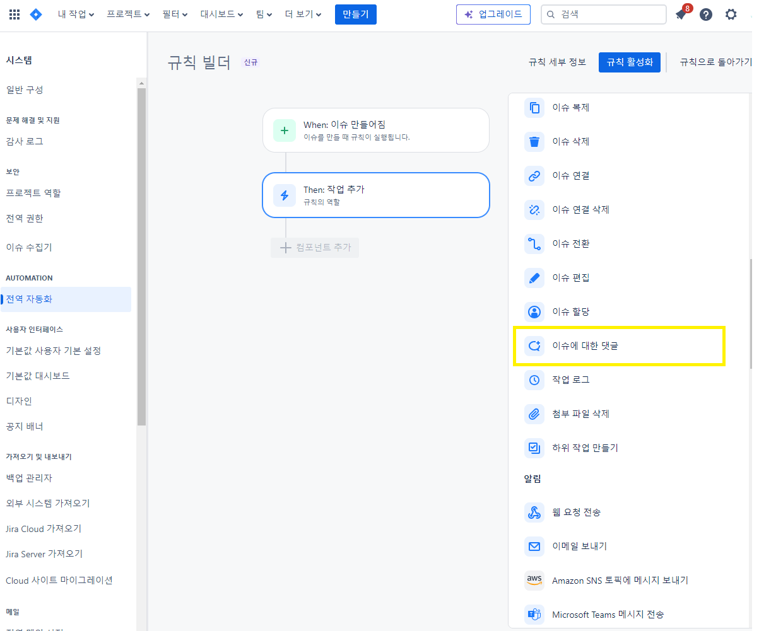Open 기본값 사용자 기본 설정 in sidebar

54,351
